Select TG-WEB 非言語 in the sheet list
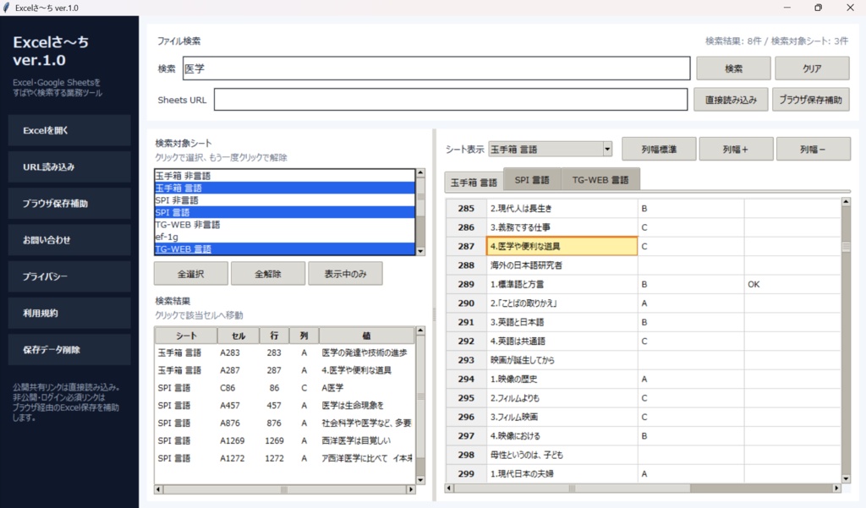The height and width of the screenshot is (508, 866). pos(284,224)
